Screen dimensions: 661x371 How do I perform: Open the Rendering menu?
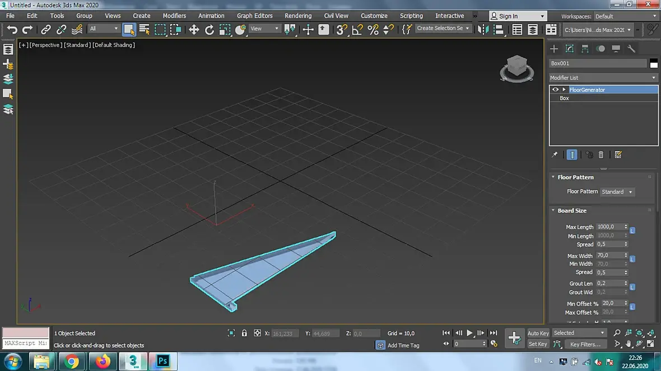click(x=298, y=16)
